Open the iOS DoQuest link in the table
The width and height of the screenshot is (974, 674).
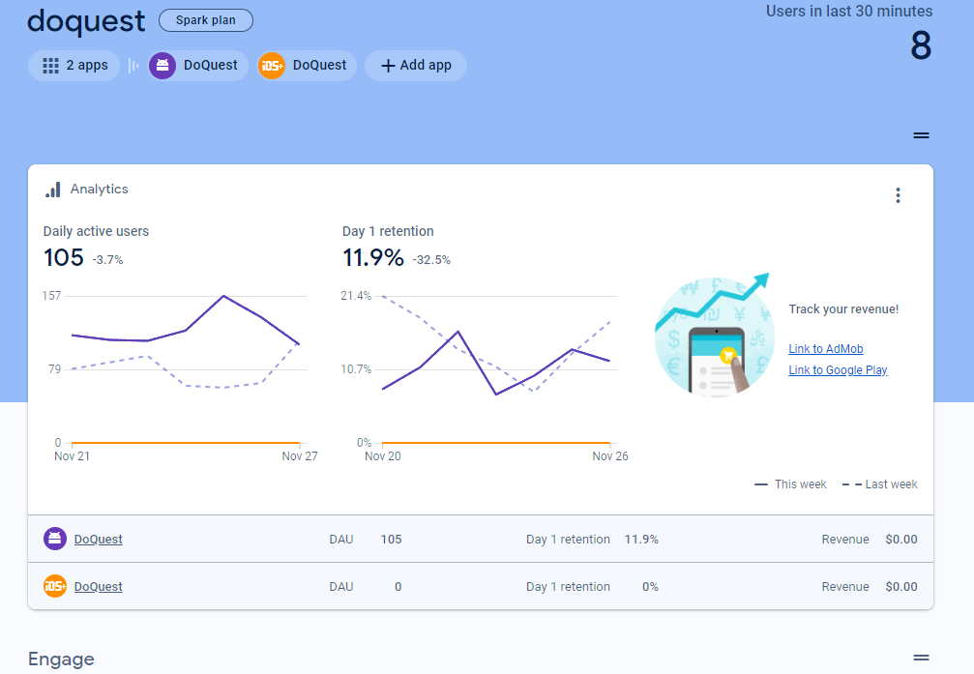coord(98,586)
